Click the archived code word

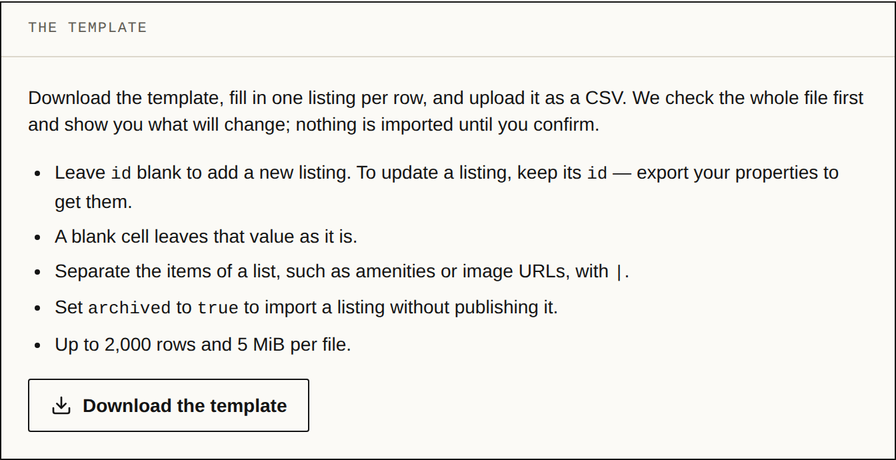129,308
